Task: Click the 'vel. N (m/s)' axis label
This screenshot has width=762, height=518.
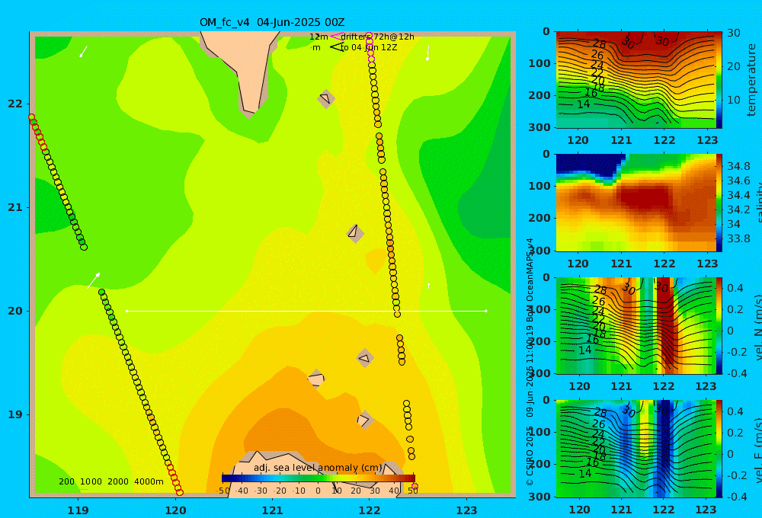Action: [x=757, y=328]
